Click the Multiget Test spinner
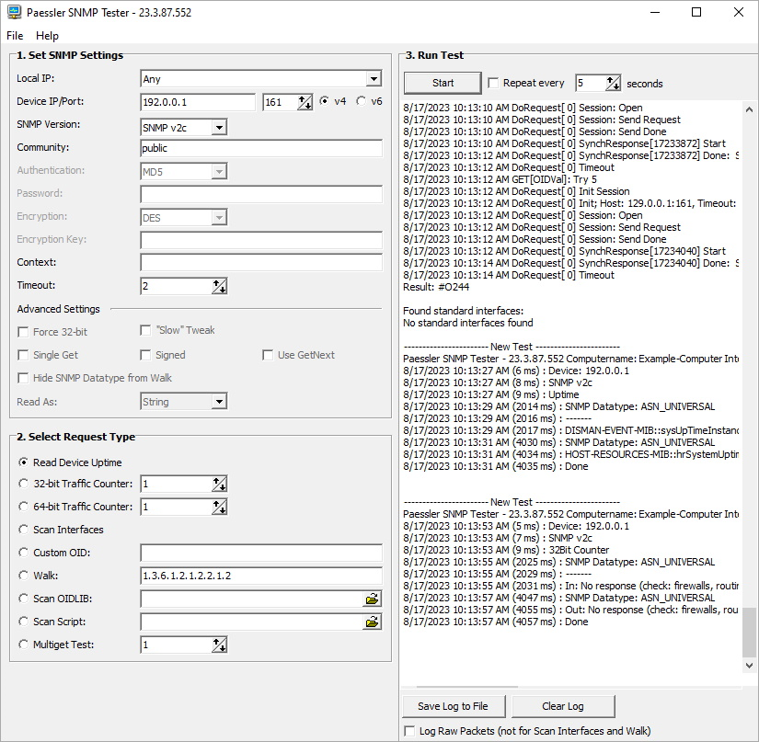Screen dimensions: 759x742 [219, 645]
